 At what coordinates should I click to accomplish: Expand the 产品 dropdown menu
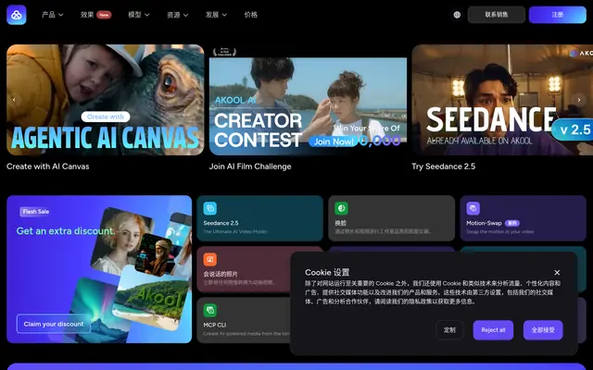click(52, 15)
